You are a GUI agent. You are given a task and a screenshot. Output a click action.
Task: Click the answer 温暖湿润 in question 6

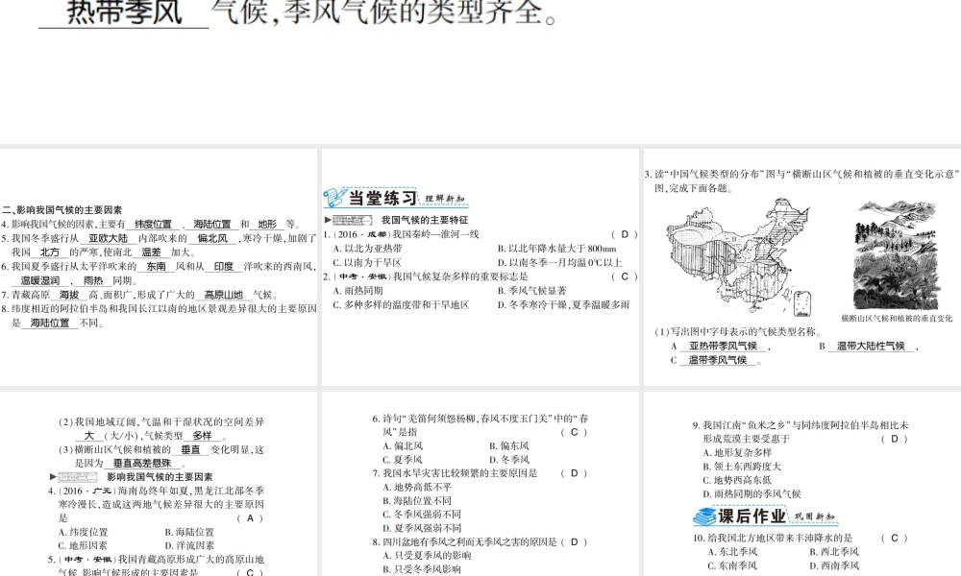[40, 280]
